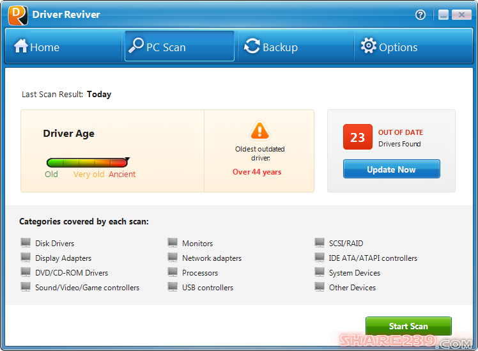This screenshot has width=478, height=351.
Task: Click the 'Very old' gauge label
Action: pos(89,175)
